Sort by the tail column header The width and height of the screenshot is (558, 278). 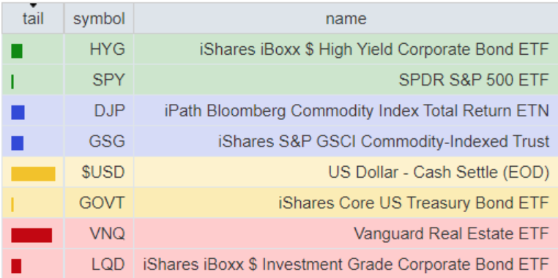tap(33, 18)
